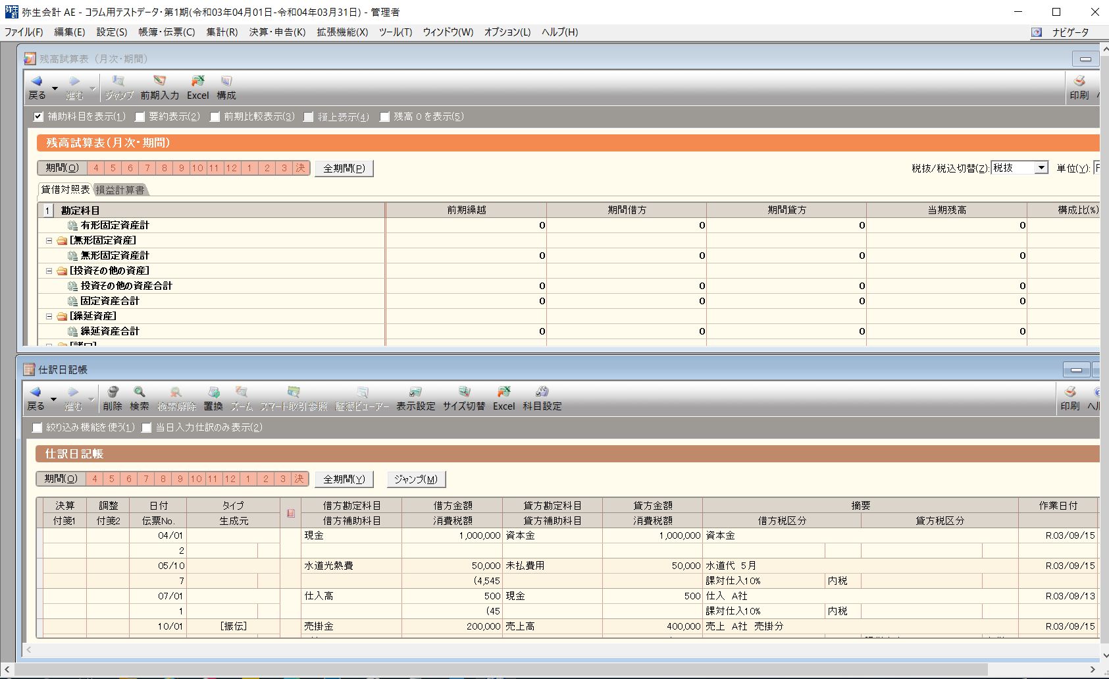Export trial balance via Excel icon
The width and height of the screenshot is (1109, 679).
(x=197, y=88)
